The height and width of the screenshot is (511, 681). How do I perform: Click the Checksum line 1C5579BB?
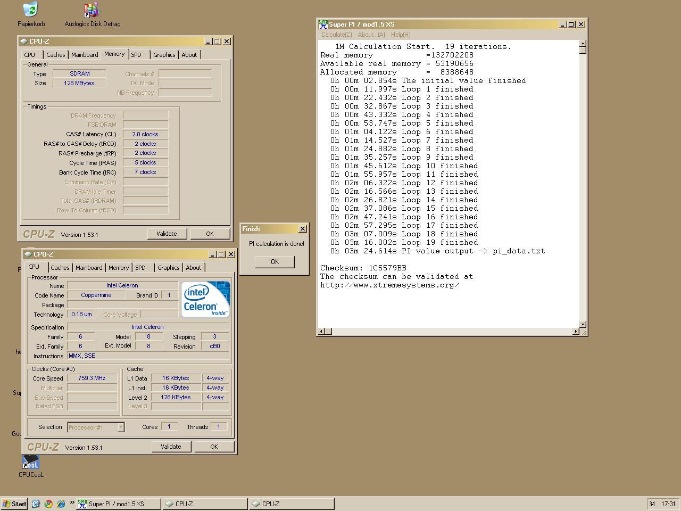(x=363, y=268)
